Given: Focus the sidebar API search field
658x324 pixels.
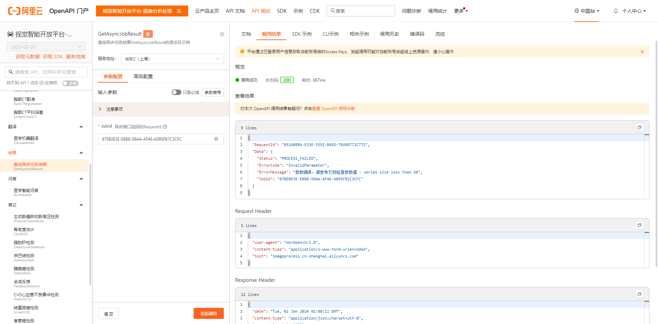Looking at the screenshot, I should (x=46, y=72).
